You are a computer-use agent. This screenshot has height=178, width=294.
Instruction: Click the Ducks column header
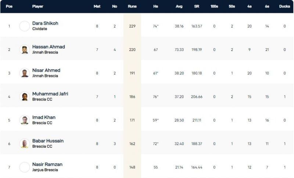[284, 7]
